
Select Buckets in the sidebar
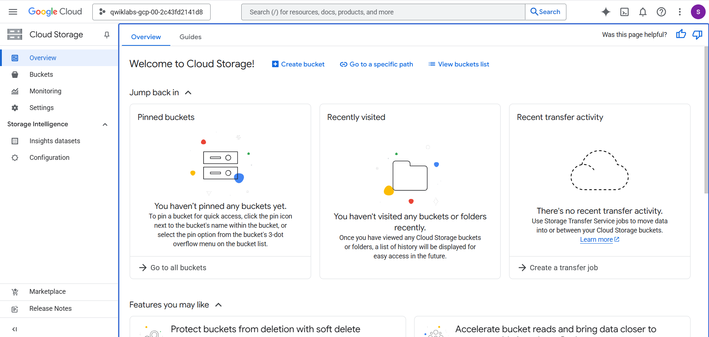click(41, 75)
